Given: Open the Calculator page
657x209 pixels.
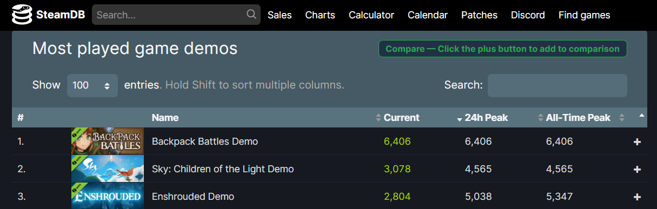Looking at the screenshot, I should tap(371, 15).
